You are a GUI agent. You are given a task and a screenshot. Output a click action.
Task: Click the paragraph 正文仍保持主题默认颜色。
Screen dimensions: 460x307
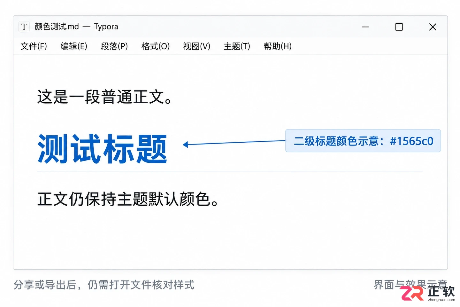point(128,199)
